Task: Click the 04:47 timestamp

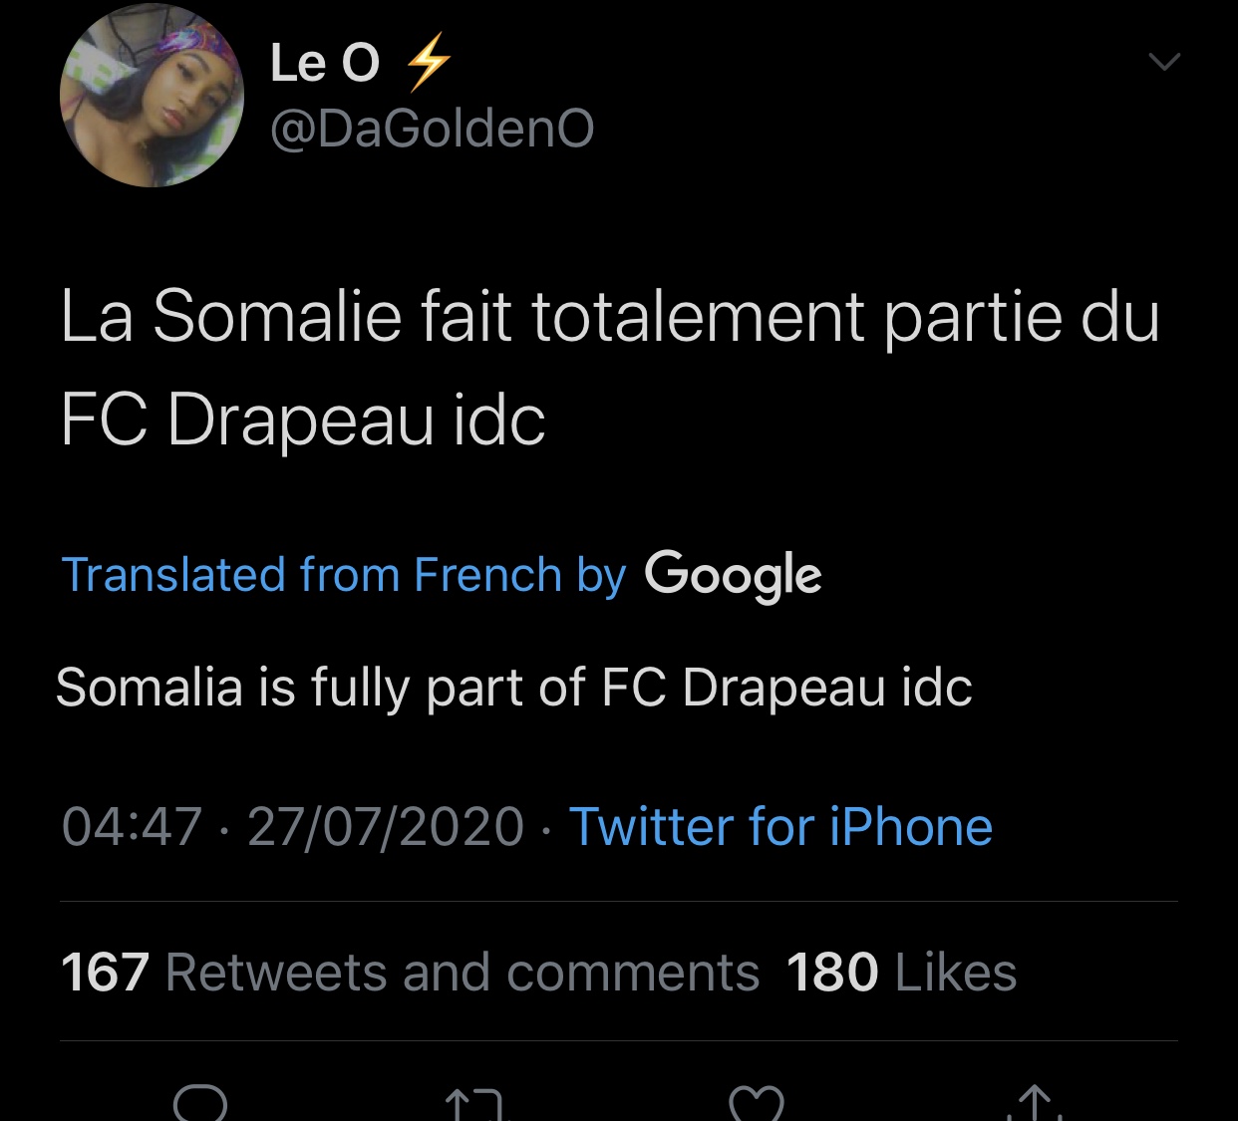Action: point(132,827)
